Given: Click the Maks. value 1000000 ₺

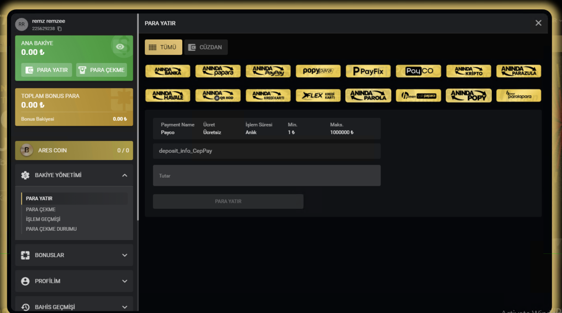Looking at the screenshot, I should (341, 133).
